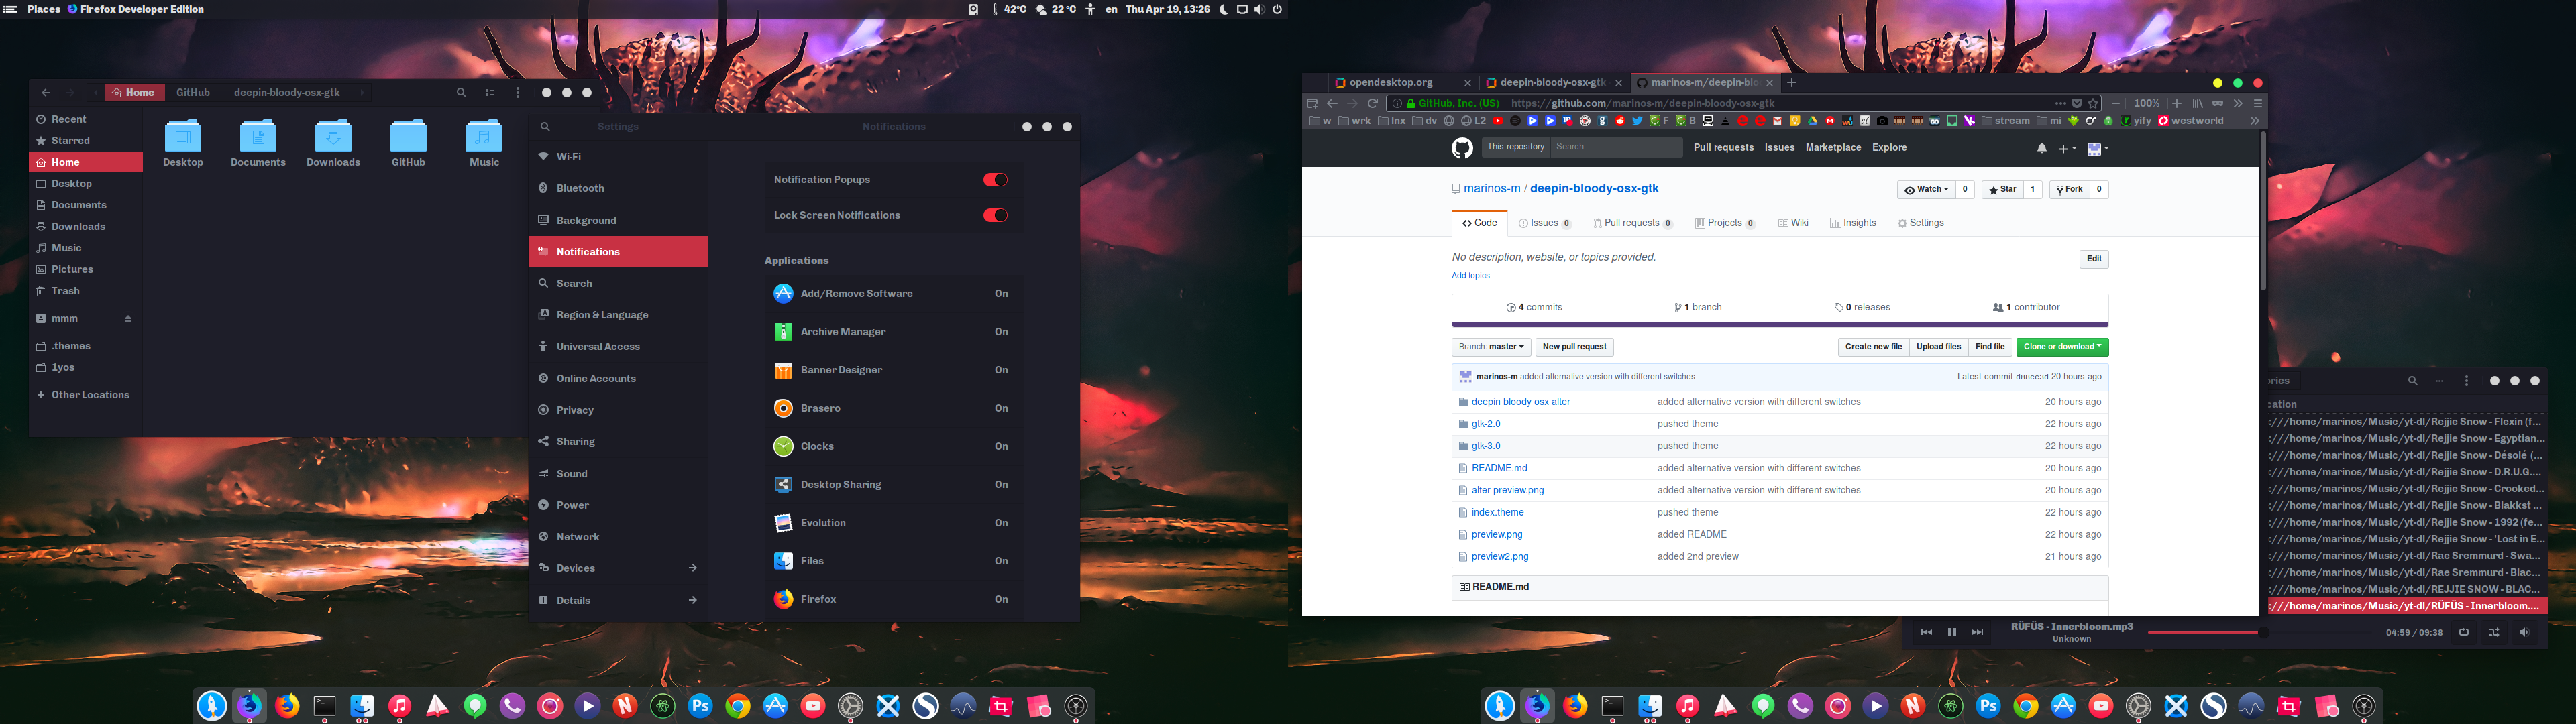The width and height of the screenshot is (2576, 724).
Task: Mute the music player volume
Action: (x=2524, y=632)
